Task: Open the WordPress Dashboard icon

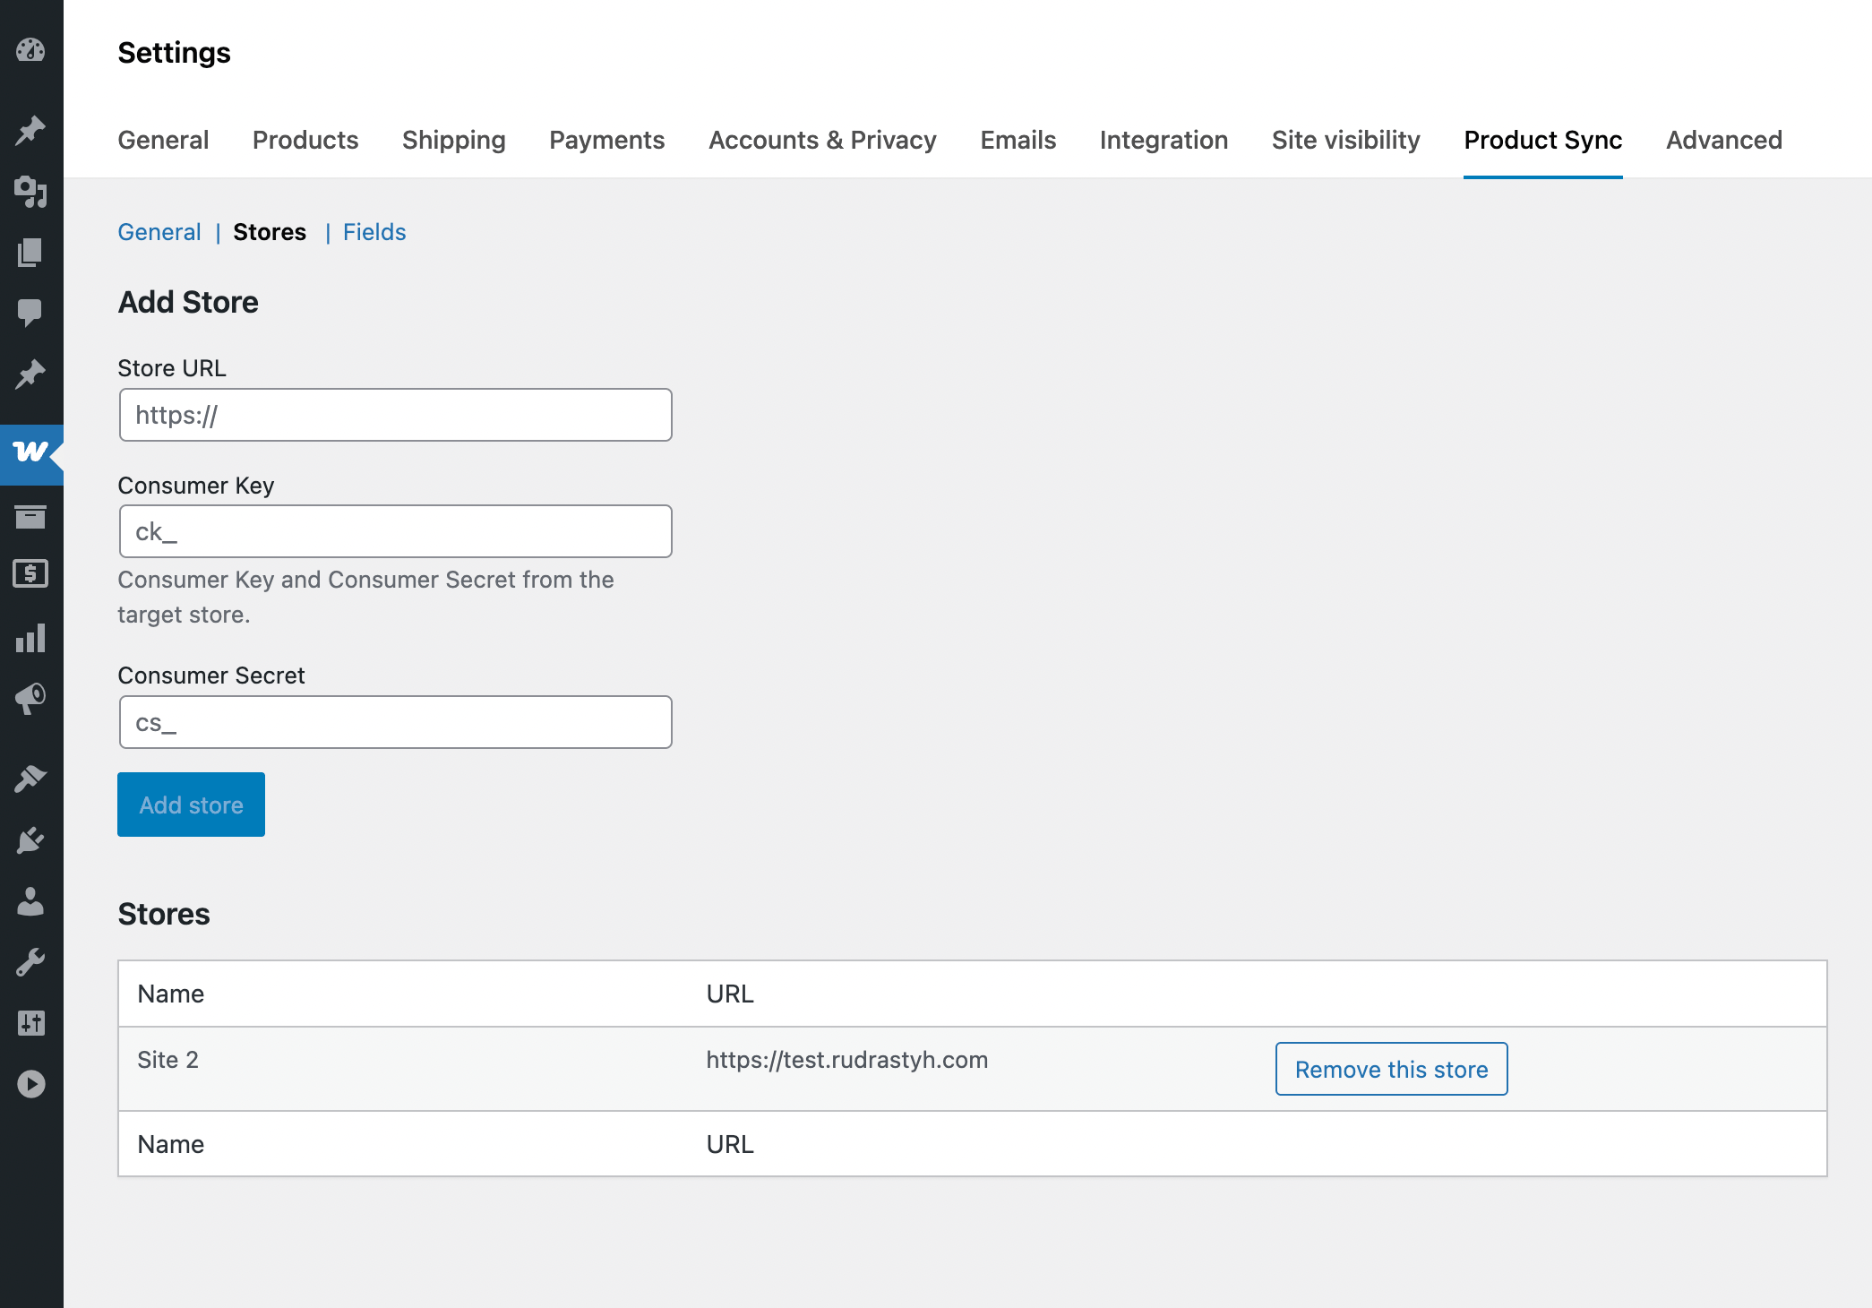Action: [31, 51]
